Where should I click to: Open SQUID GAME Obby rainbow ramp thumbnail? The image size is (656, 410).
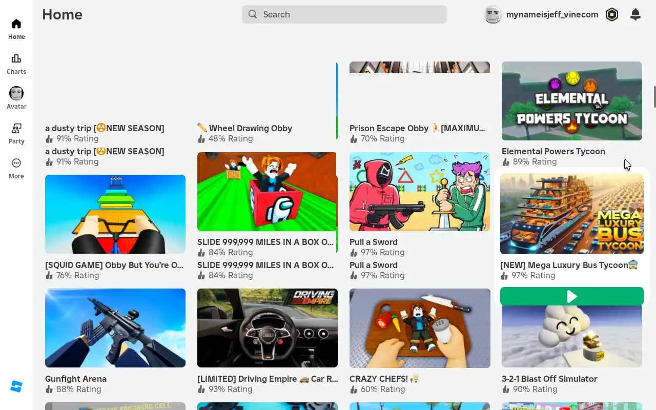pos(115,214)
